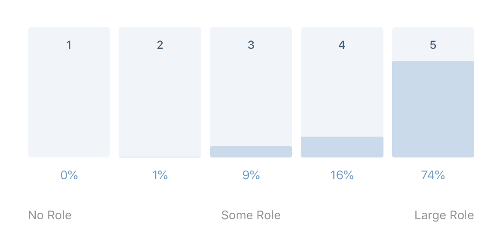Click the empty middle of card 1
This screenshot has width=502, height=241.
[x=69, y=100]
